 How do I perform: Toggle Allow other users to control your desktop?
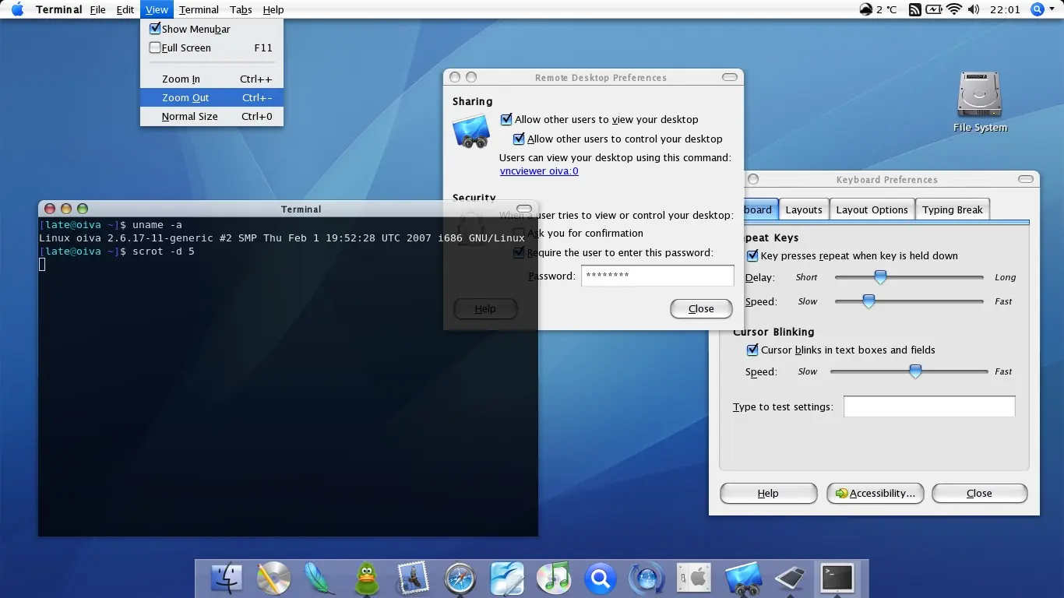point(519,139)
